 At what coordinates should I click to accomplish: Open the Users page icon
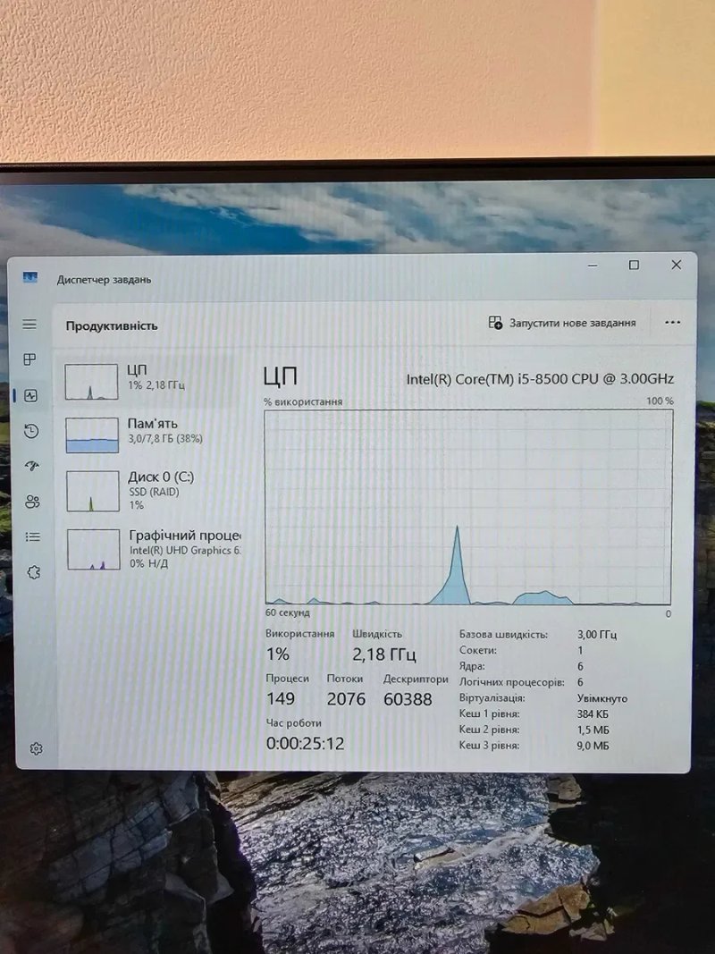pos(33,502)
